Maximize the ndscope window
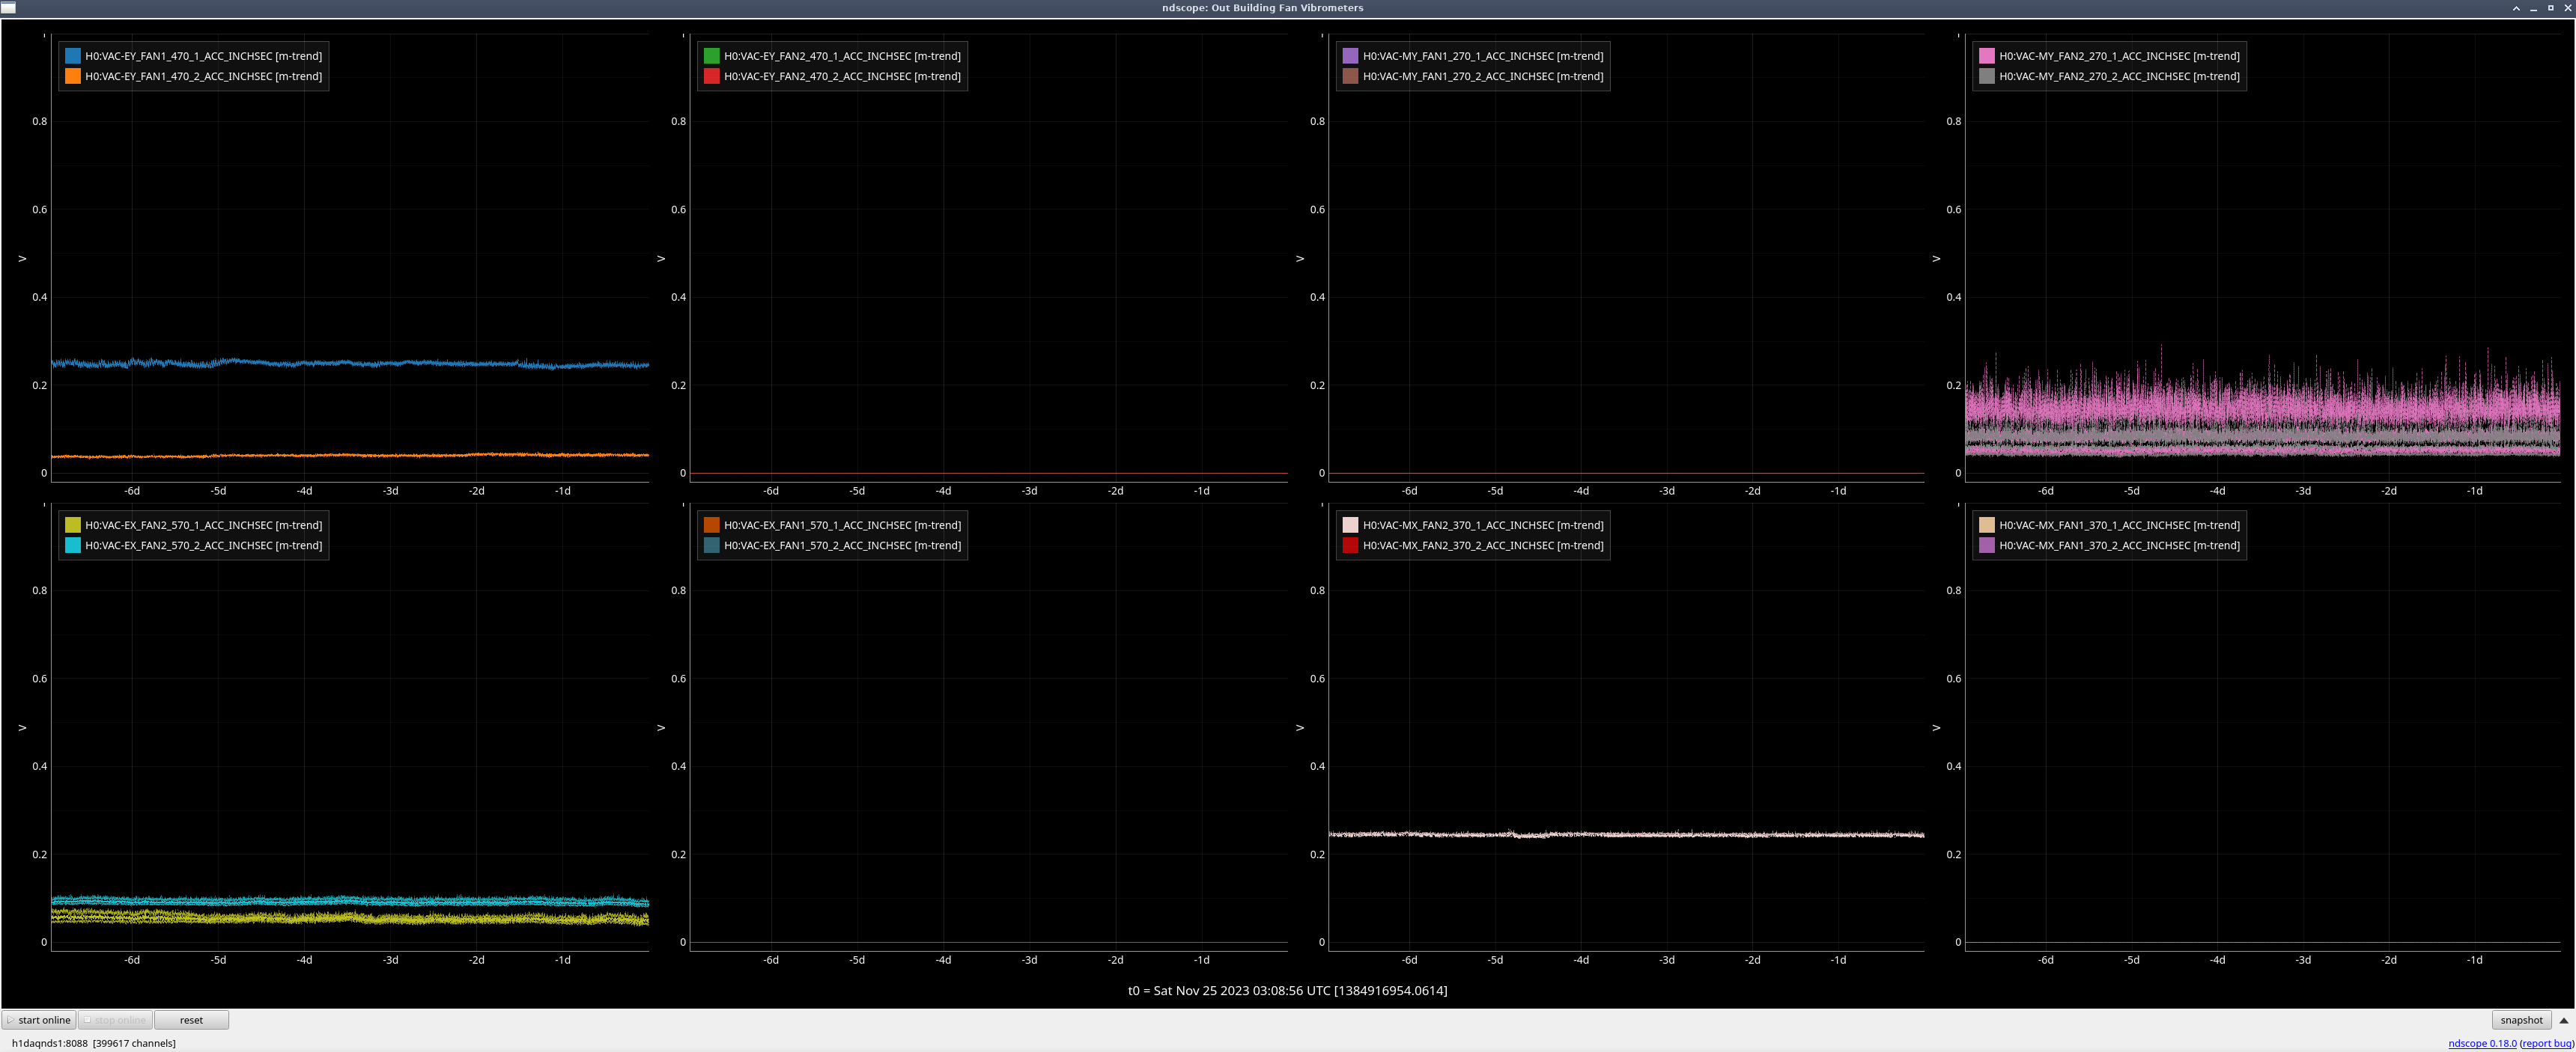The image size is (2576, 1052). pyautogui.click(x=2550, y=8)
